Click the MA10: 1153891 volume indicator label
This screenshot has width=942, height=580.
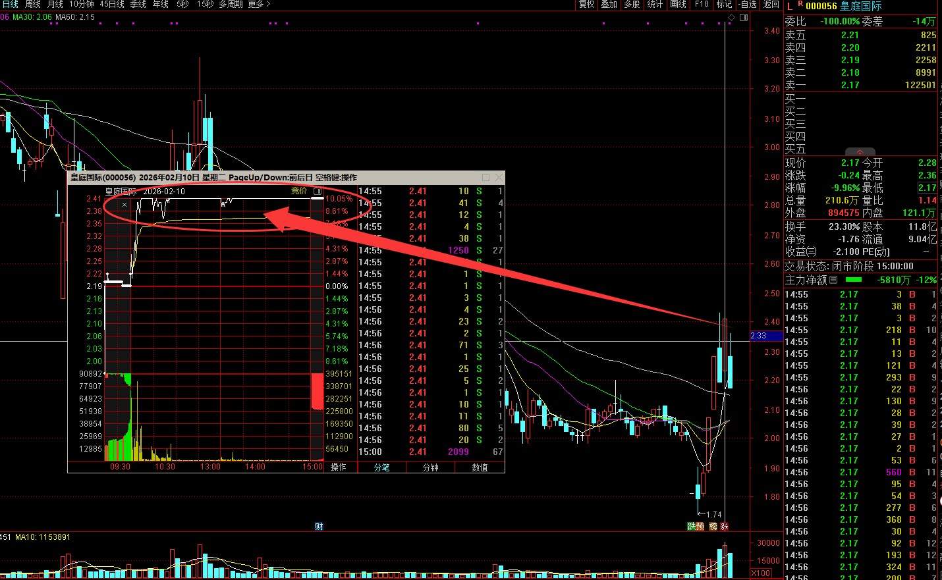coord(43,537)
